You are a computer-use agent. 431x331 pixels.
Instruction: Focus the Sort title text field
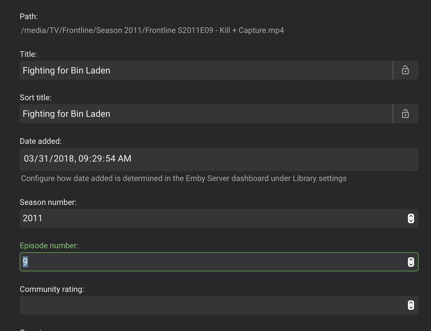206,114
